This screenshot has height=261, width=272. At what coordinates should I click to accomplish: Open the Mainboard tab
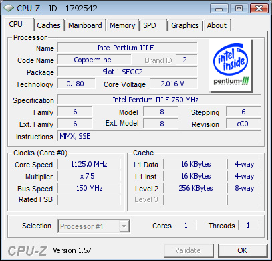85,25
